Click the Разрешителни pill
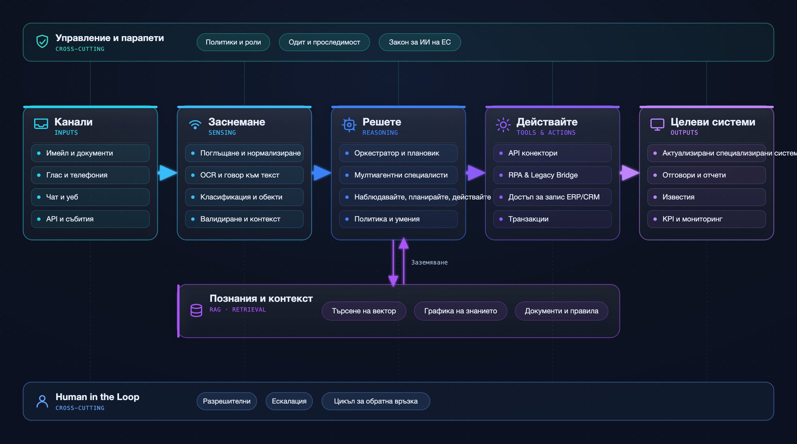 click(x=226, y=401)
